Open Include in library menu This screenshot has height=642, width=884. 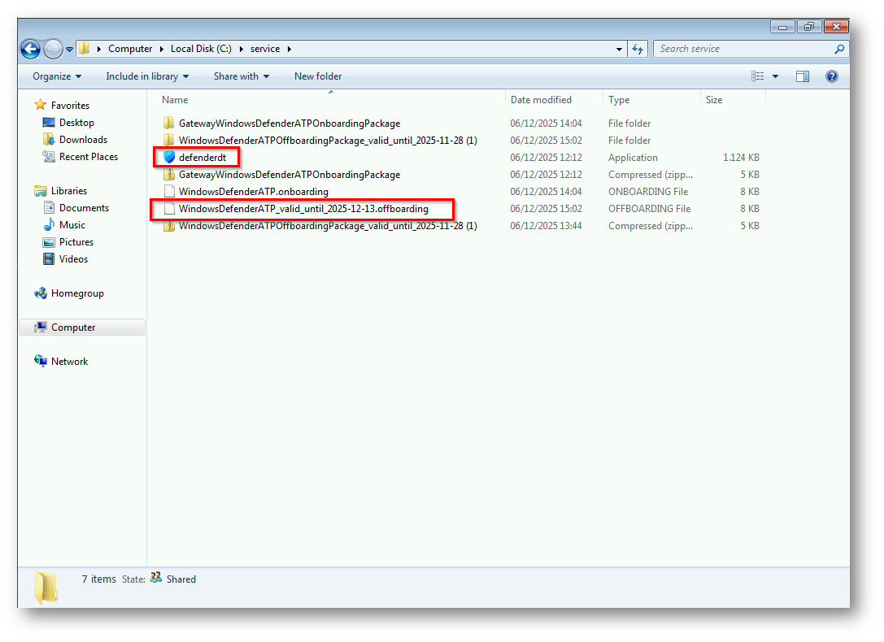(147, 76)
